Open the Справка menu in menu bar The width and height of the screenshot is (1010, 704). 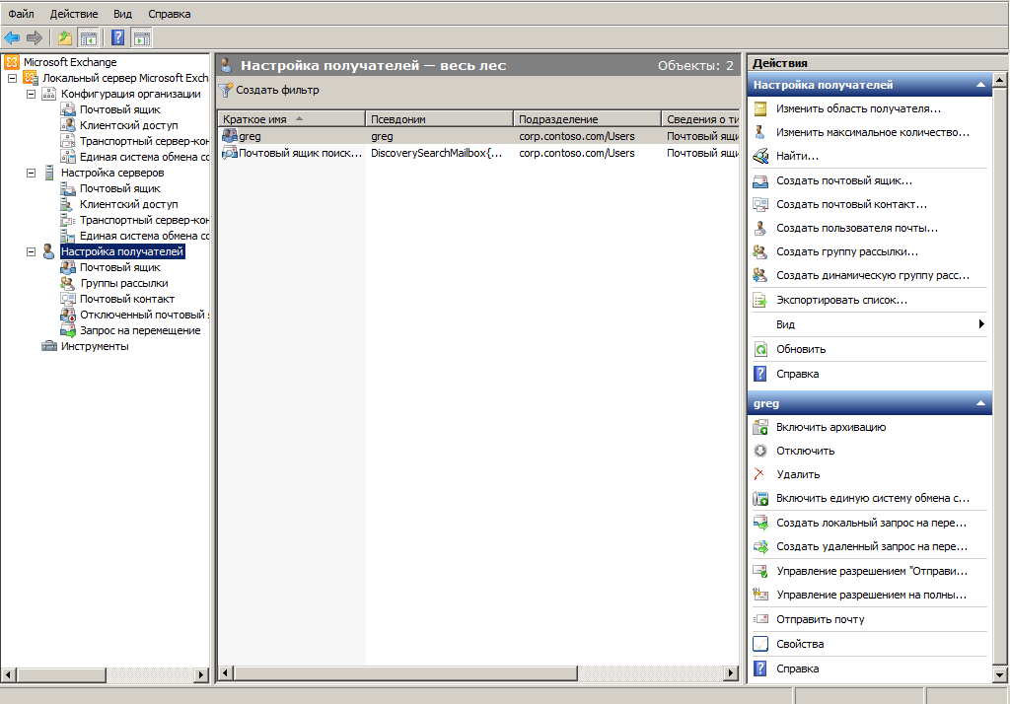[x=170, y=14]
